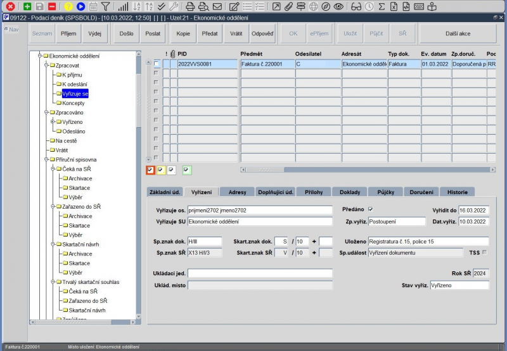Screen dimensions: 507x351
Task: Click the signpost icon
Action: coord(300,6)
